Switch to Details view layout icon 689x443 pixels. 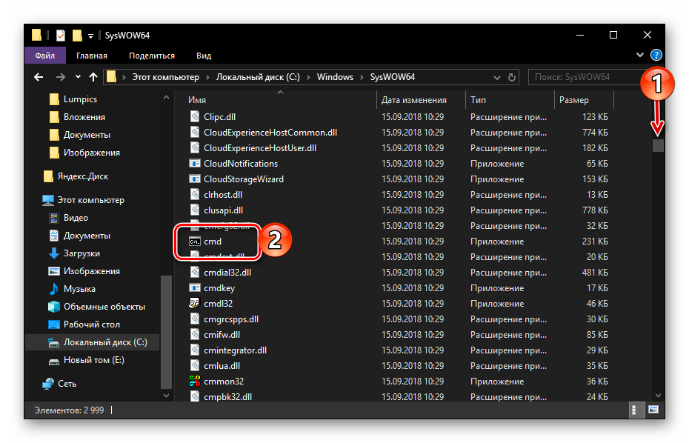[x=636, y=410]
